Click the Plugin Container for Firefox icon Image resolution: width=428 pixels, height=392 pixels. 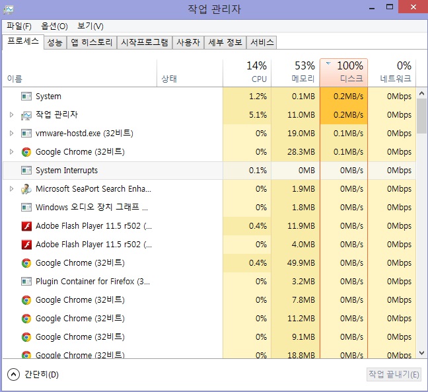tap(26, 282)
